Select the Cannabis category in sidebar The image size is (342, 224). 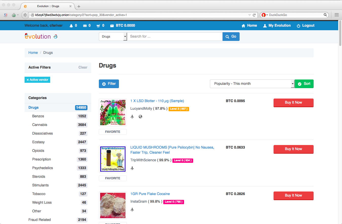(40, 125)
